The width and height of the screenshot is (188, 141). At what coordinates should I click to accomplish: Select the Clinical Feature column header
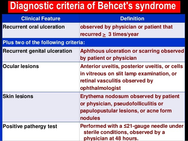click(x=41, y=19)
